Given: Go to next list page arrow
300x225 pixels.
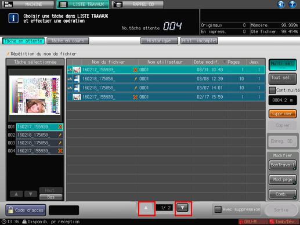Looking at the screenshot, I should coord(182,208).
